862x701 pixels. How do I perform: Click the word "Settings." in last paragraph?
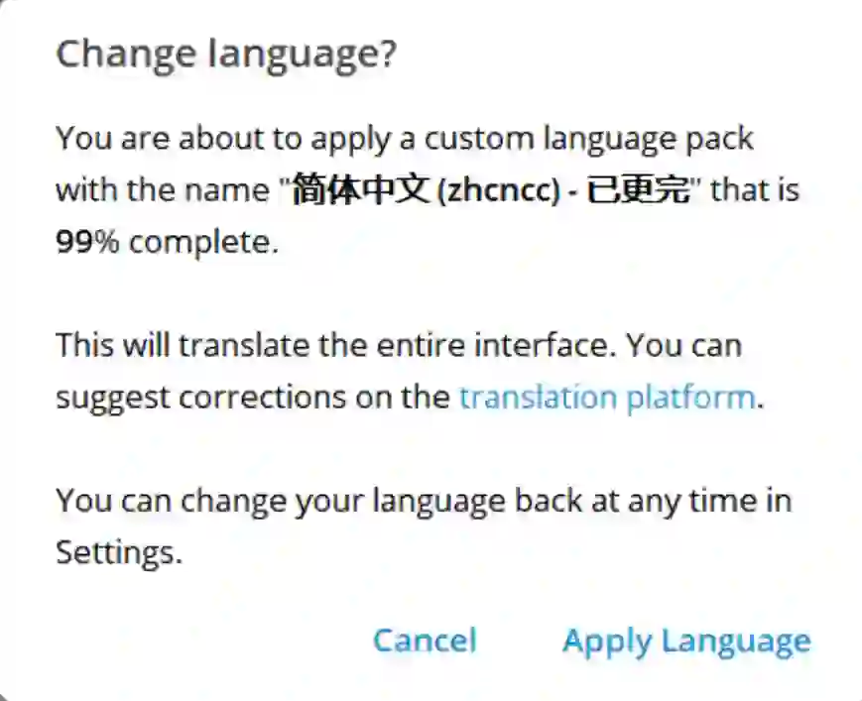click(x=119, y=551)
